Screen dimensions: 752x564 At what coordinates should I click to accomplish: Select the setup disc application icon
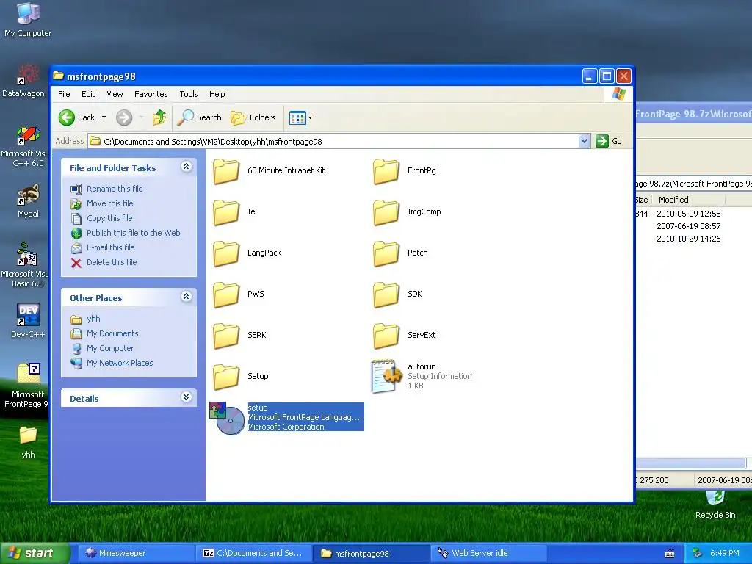click(228, 418)
